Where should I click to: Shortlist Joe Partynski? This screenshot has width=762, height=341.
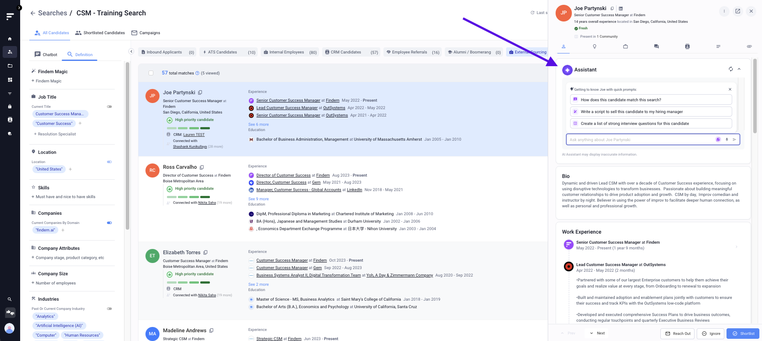743,334
